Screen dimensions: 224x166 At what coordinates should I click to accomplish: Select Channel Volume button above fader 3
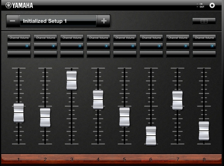click(x=72, y=38)
